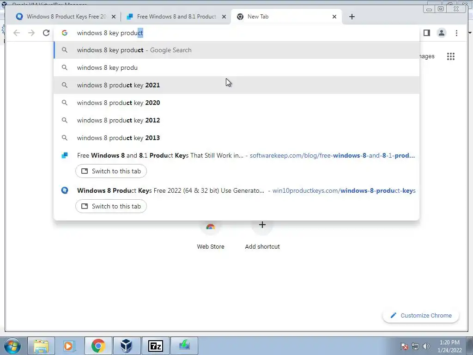Toggle the Chrome side panel icon
This screenshot has width=473, height=355.
pyautogui.click(x=426, y=33)
